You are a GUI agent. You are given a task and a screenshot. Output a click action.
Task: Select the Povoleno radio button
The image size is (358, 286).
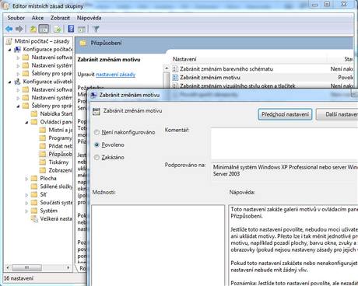click(97, 145)
